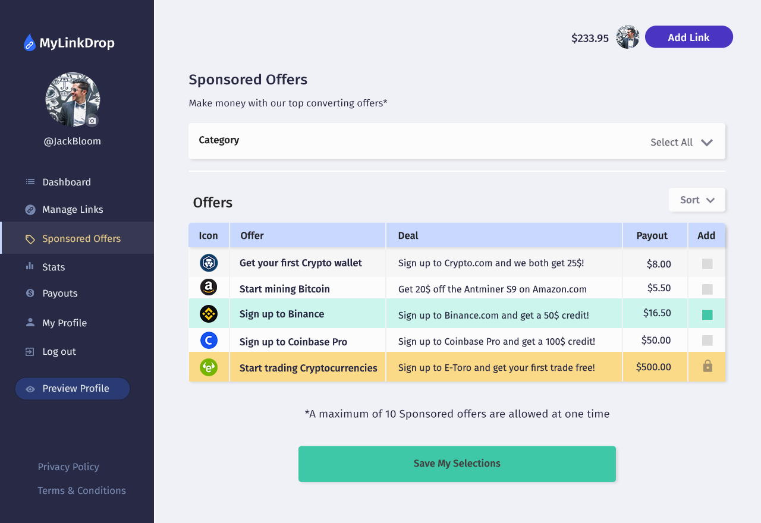The height and width of the screenshot is (523, 761).
Task: Open My Profile page
Action: coord(64,323)
